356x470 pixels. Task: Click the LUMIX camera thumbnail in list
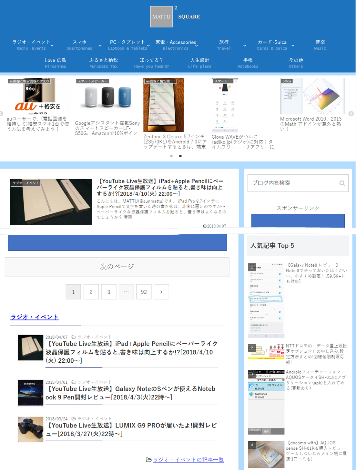[x=30, y=429]
